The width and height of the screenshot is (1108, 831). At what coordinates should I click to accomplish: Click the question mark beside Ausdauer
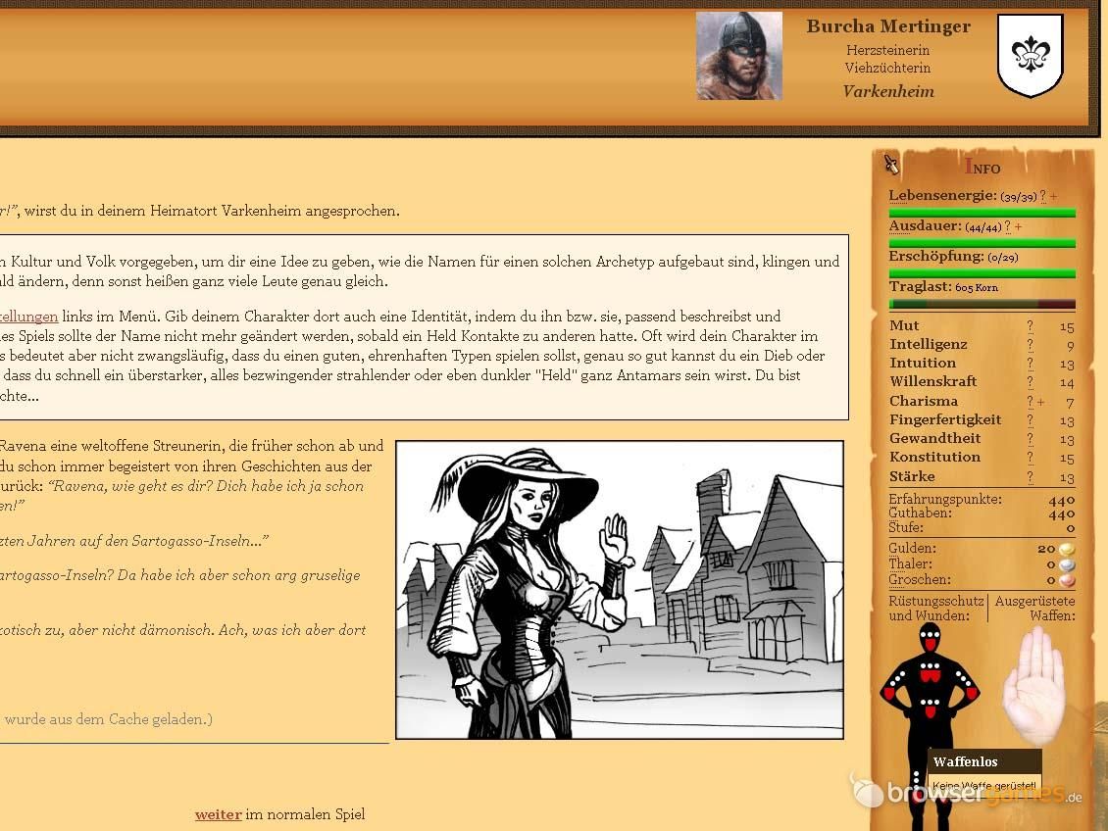pyautogui.click(x=1008, y=226)
